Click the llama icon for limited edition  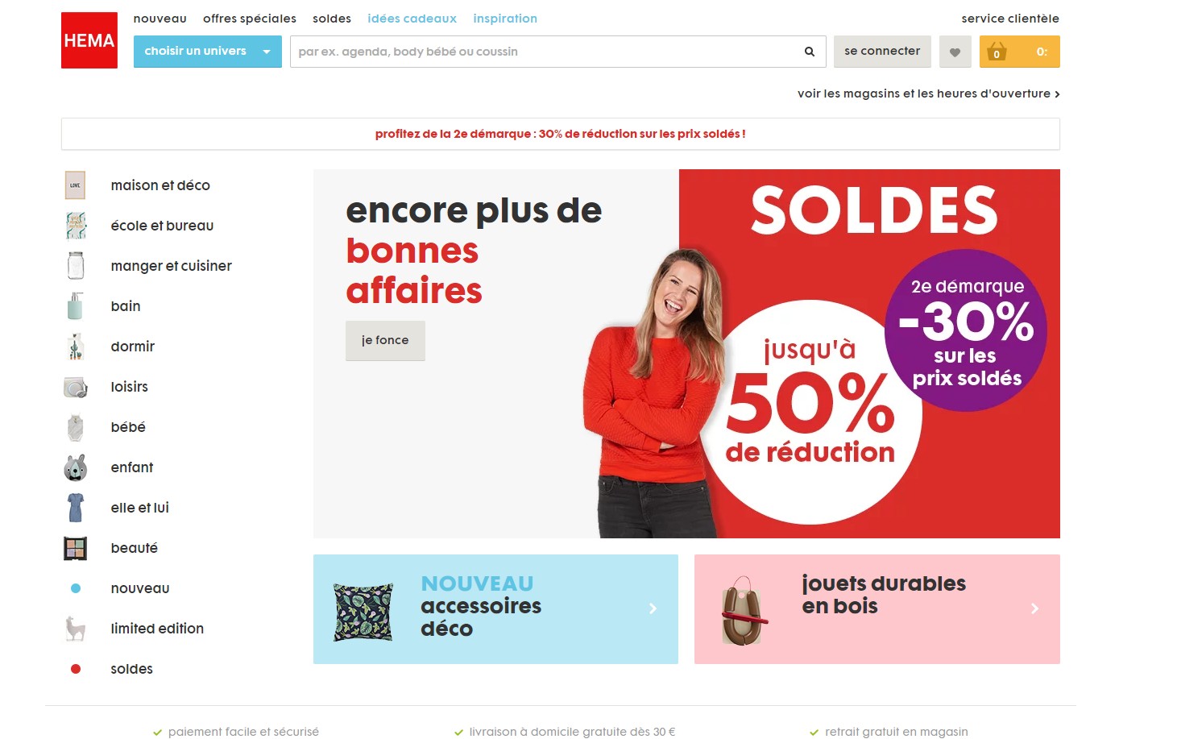pos(75,629)
